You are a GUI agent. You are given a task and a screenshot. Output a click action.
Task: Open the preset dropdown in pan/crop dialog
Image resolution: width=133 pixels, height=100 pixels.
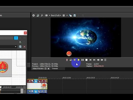[16, 47]
